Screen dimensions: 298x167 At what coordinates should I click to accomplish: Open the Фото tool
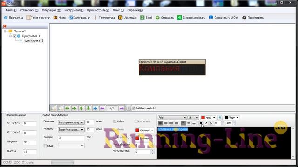click(59, 18)
